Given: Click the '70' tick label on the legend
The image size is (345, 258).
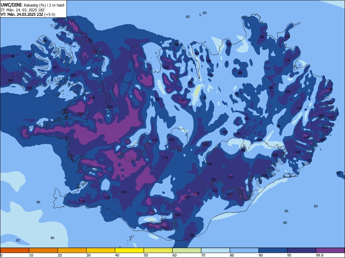Looking at the screenshot, I should [x=203, y=255].
